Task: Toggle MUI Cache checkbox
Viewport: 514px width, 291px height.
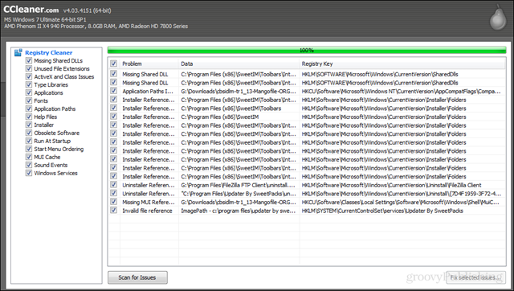Action: 29,157
